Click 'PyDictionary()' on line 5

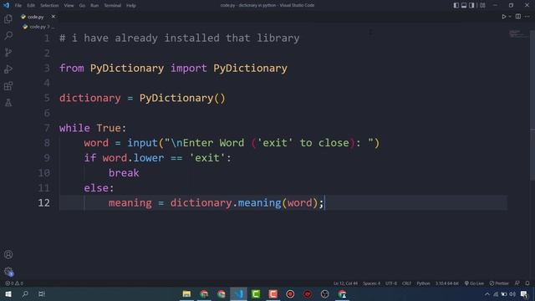182,99
